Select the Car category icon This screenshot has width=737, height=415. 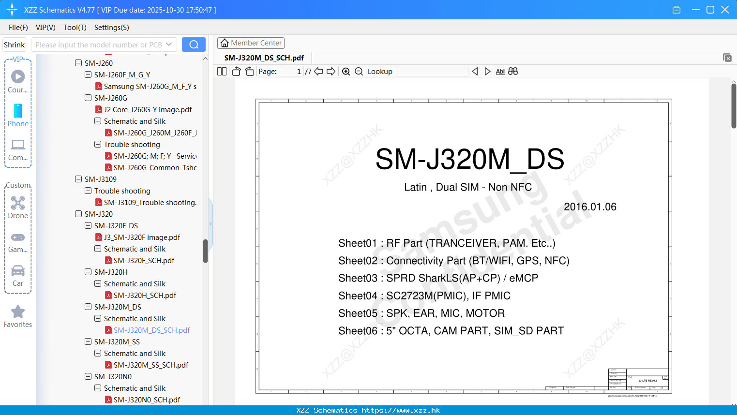click(18, 270)
